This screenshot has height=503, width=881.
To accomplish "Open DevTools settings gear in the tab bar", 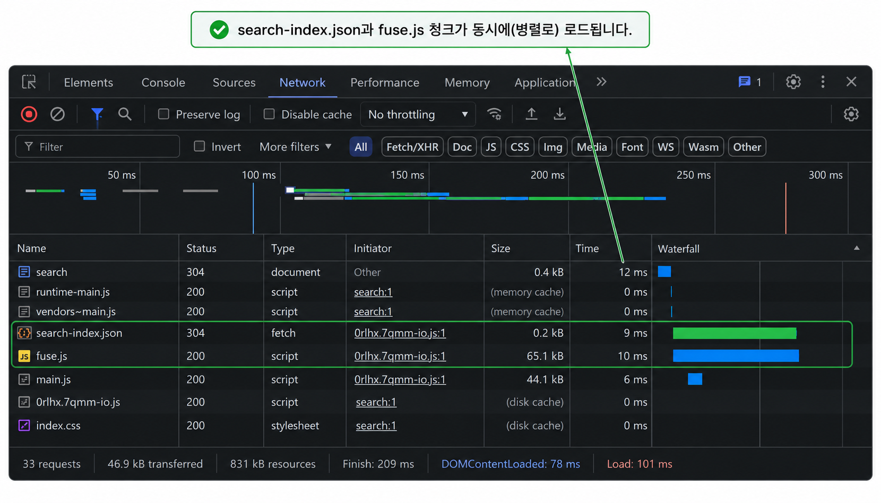I will 793,82.
